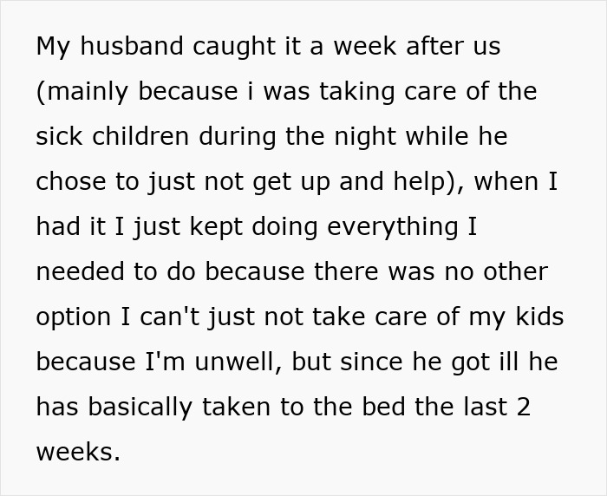607x496 pixels.
Task: Click the word "option"
Action: coord(74,317)
